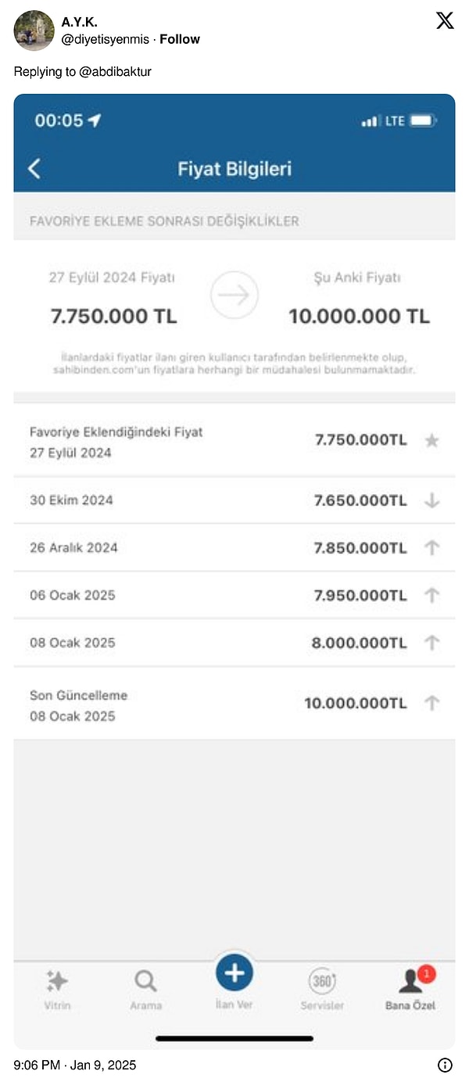Select the 06 Ocak 2025 price row

(234, 595)
